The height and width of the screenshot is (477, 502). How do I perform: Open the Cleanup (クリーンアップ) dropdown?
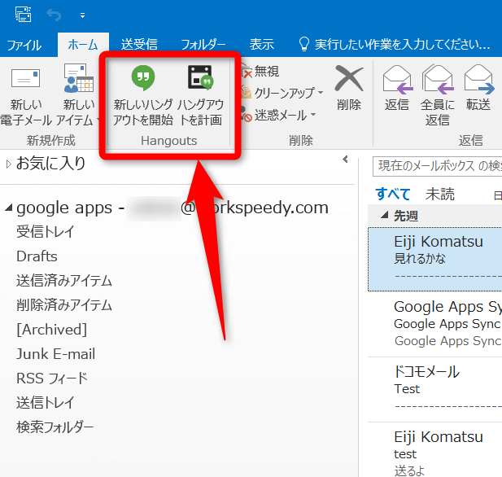click(282, 94)
